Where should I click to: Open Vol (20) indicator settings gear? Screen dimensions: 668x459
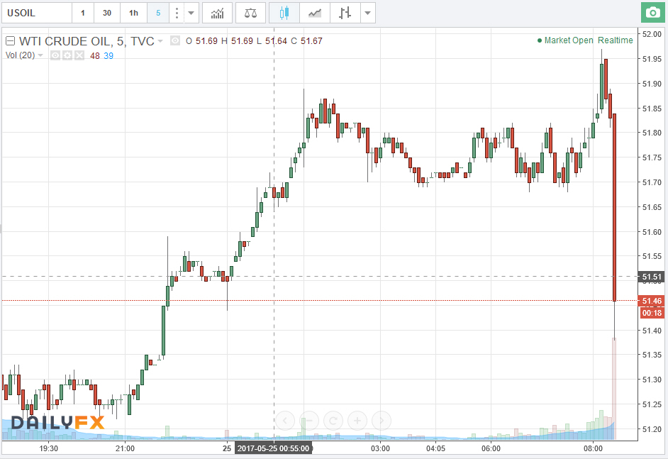coord(67,55)
